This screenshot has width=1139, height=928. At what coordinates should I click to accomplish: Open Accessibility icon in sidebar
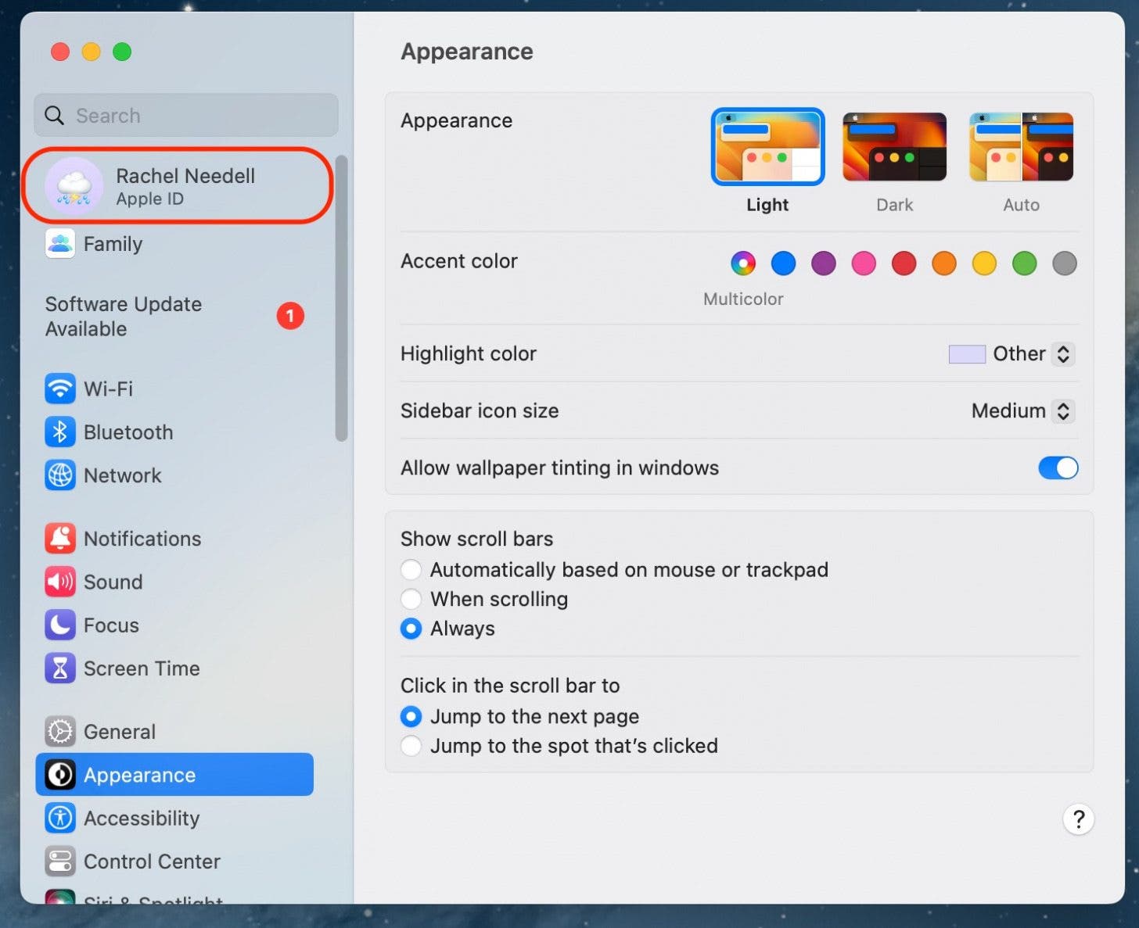(x=60, y=818)
